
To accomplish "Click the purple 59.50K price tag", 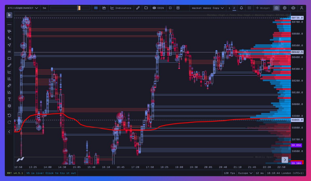I will click(x=296, y=163).
